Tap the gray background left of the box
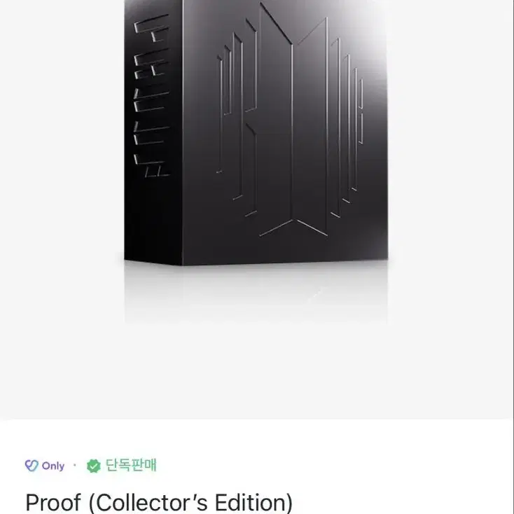Screen dimensions: 514x514 (62, 164)
